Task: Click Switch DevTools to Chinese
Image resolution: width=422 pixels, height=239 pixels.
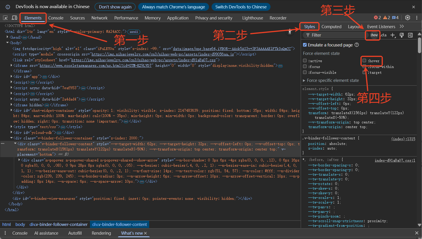Action: 241,7
